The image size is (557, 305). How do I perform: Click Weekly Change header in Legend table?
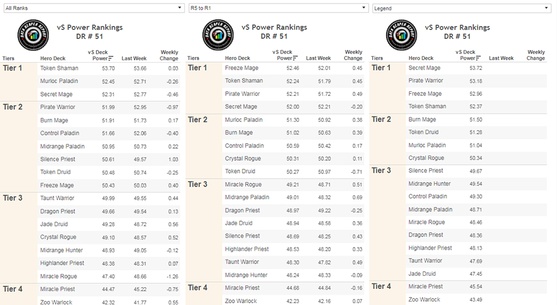click(x=536, y=55)
